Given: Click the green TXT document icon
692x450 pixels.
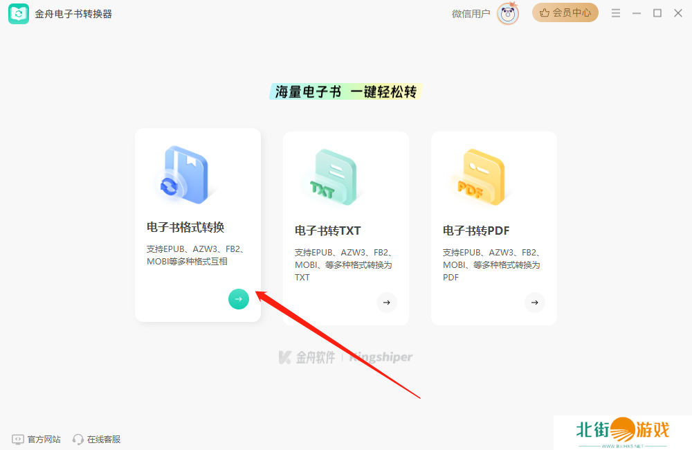Looking at the screenshot, I should 331,177.
